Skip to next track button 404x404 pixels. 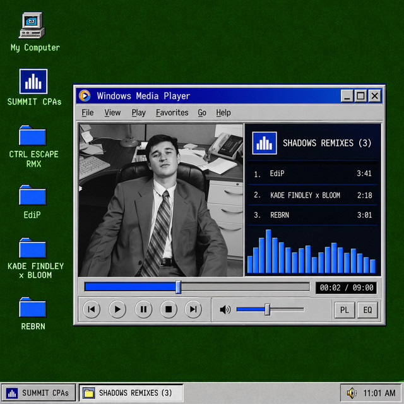[193, 309]
